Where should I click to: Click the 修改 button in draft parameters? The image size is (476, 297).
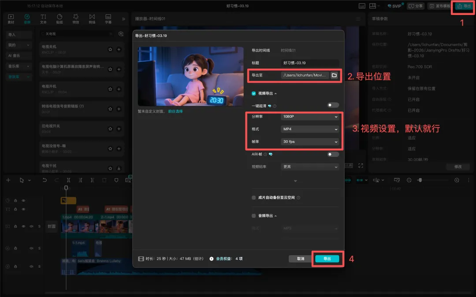coord(458,167)
